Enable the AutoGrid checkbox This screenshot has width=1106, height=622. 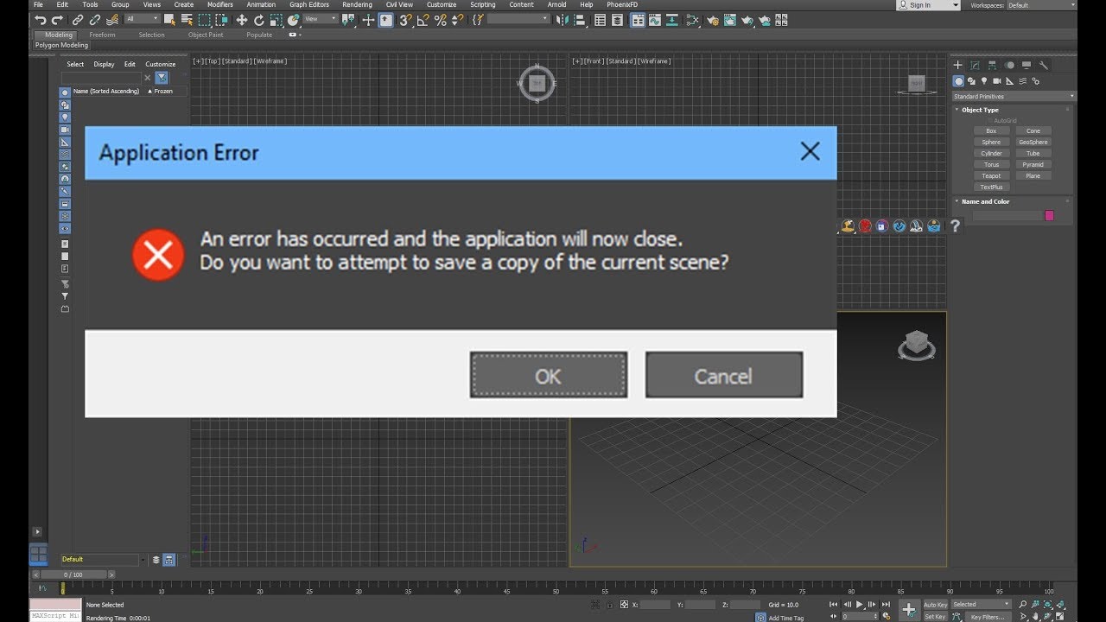[990, 120]
